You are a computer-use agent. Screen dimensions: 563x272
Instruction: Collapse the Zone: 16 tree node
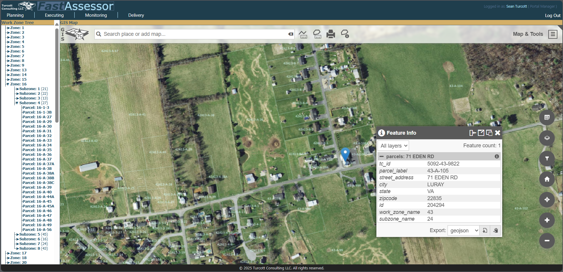(8, 84)
